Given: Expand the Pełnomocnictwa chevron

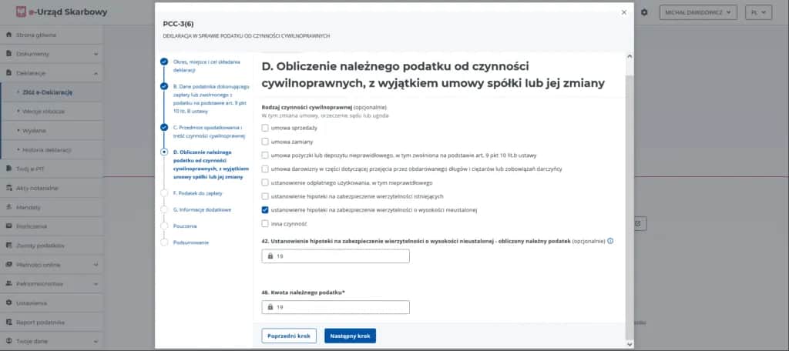Looking at the screenshot, I should pyautogui.click(x=96, y=283).
